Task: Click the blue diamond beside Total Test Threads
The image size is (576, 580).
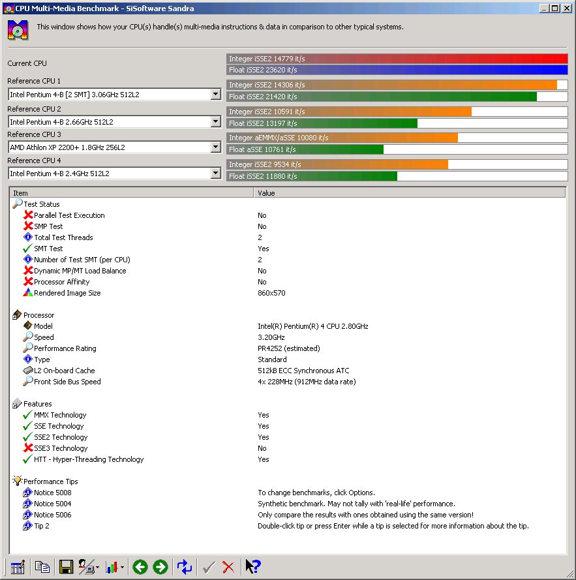Action: click(28, 237)
